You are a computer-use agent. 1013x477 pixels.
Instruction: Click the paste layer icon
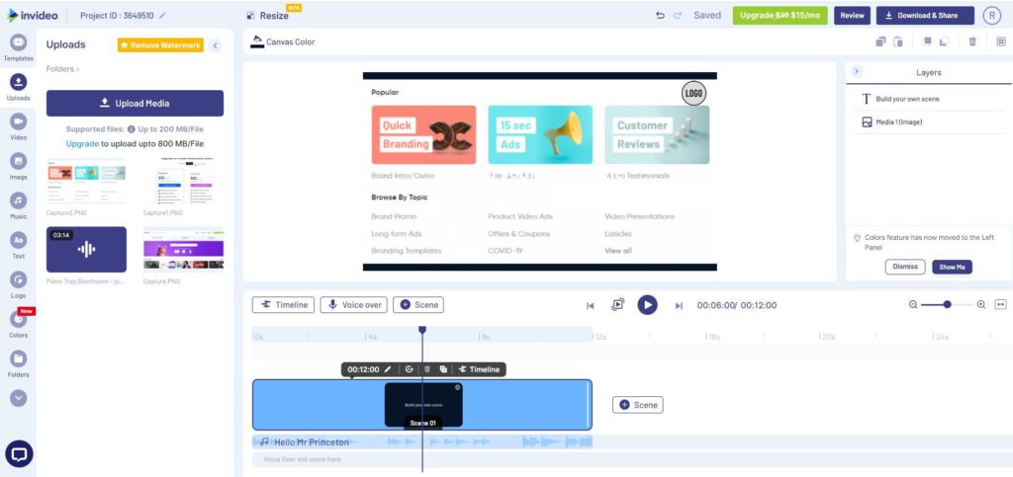tap(898, 41)
